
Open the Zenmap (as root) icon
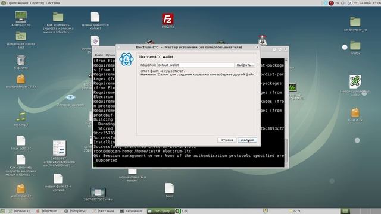coord(70,100)
